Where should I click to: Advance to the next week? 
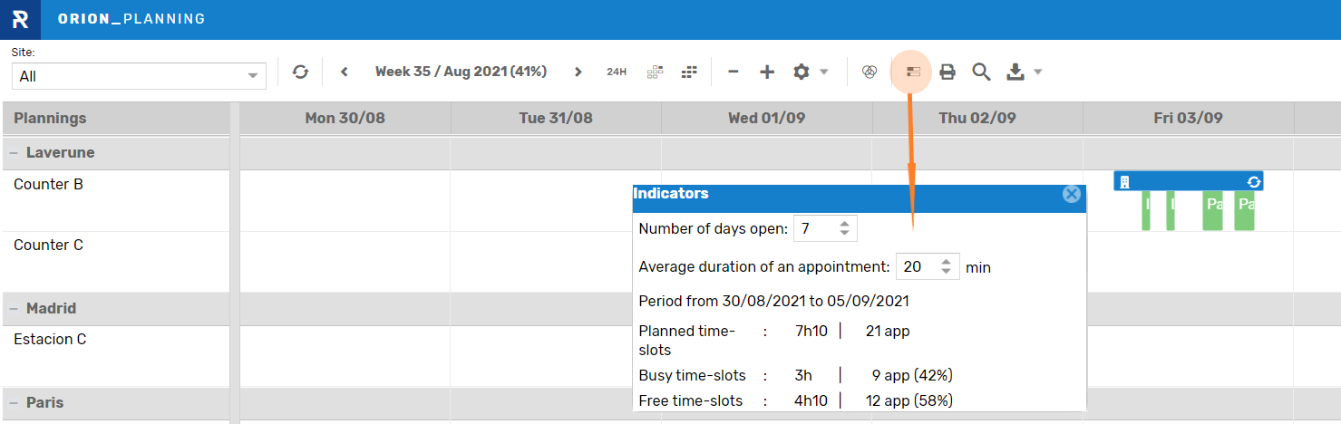click(578, 72)
